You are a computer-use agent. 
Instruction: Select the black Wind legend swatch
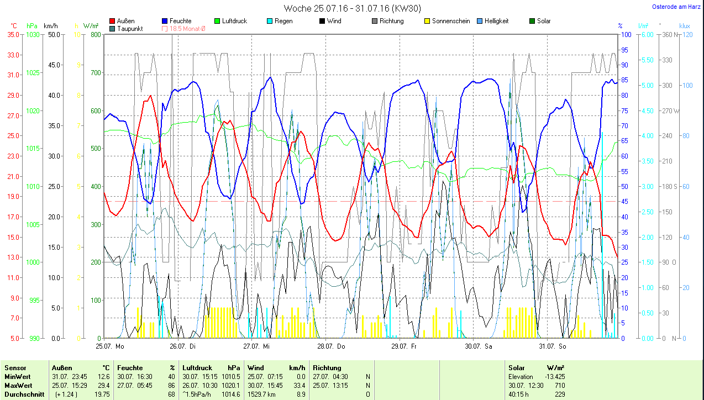click(322, 21)
